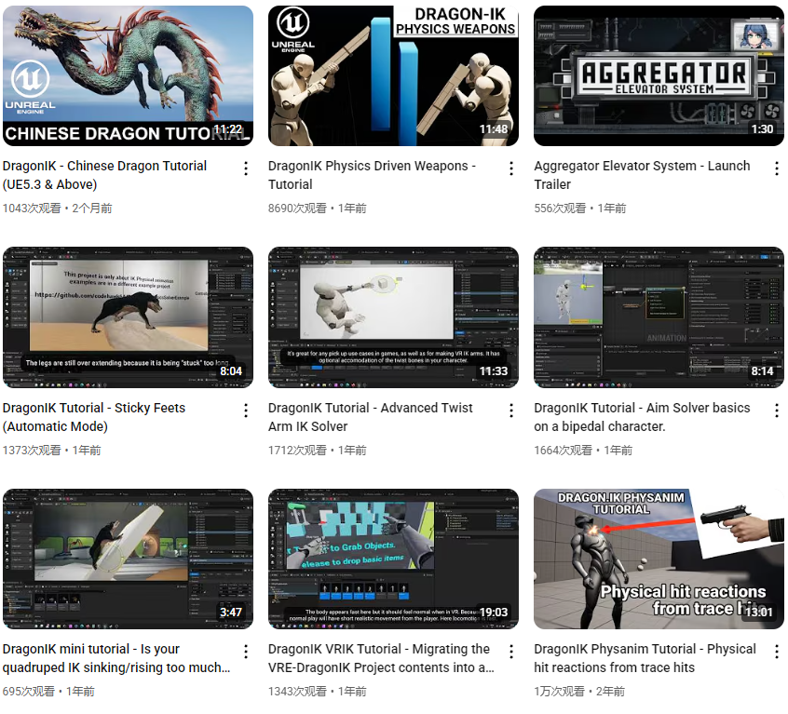Screen dimensions: 788x714
Task: Click the text 1712次观看 • 1年前
Action: (x=317, y=451)
